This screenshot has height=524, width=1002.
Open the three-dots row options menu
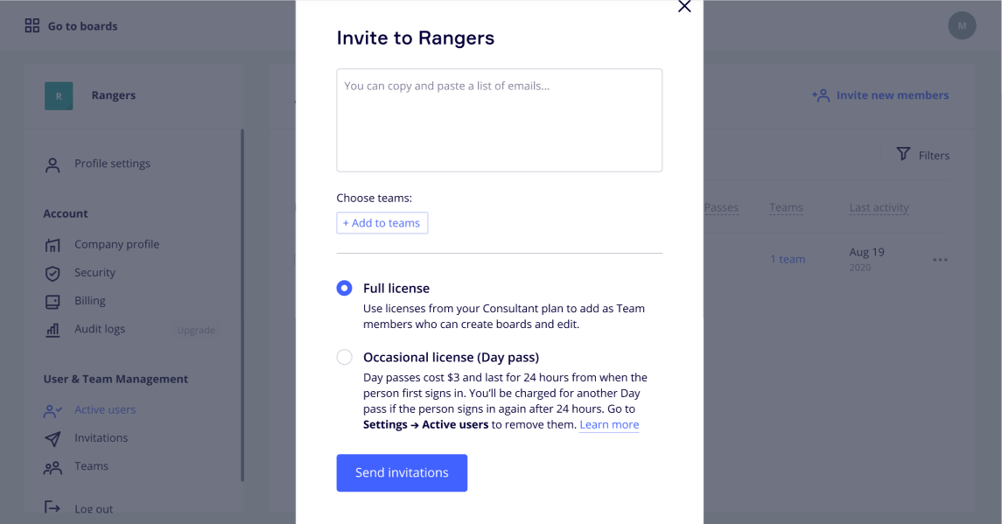(x=940, y=260)
